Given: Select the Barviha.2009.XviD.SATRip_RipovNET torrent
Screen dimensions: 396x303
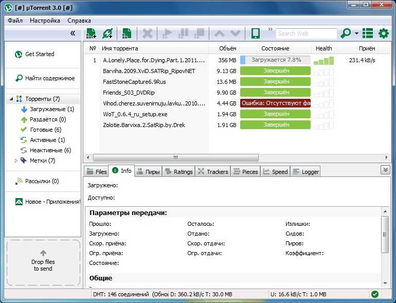Looking at the screenshot, I should click(x=149, y=71).
